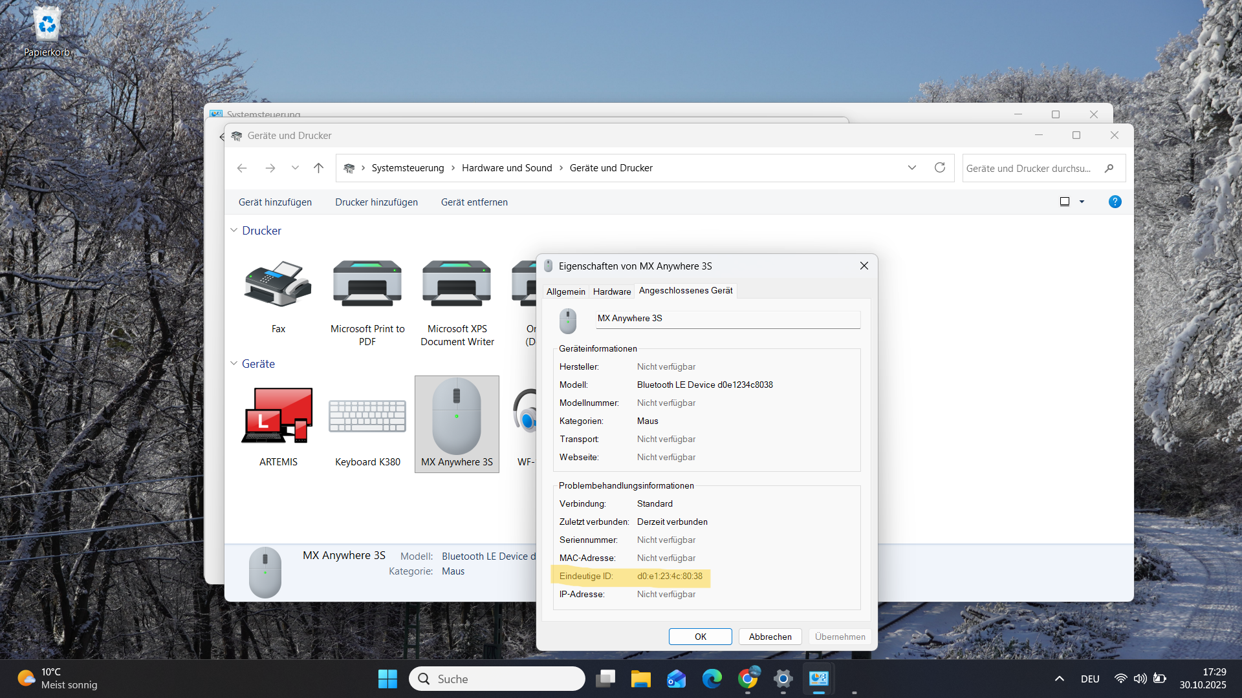Select Microsoft Print to PDF printer
This screenshot has width=1242, height=698.
(367, 284)
